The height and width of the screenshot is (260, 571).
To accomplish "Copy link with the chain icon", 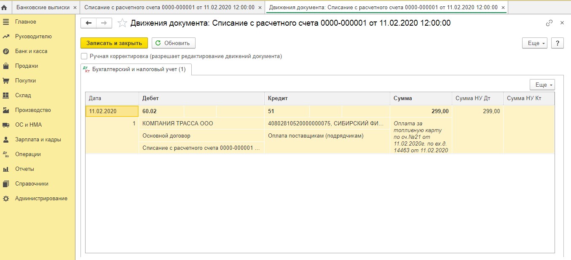I will [549, 23].
